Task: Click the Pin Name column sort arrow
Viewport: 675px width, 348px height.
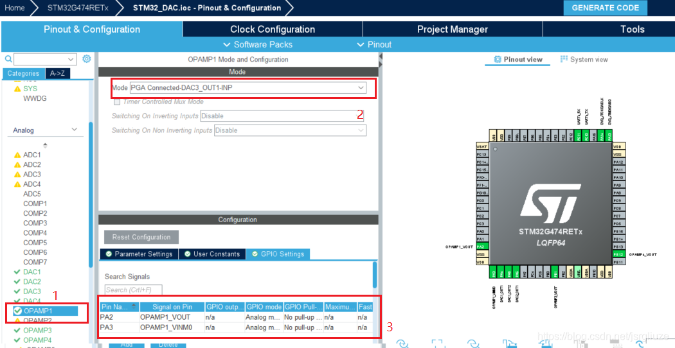Action: (x=134, y=306)
